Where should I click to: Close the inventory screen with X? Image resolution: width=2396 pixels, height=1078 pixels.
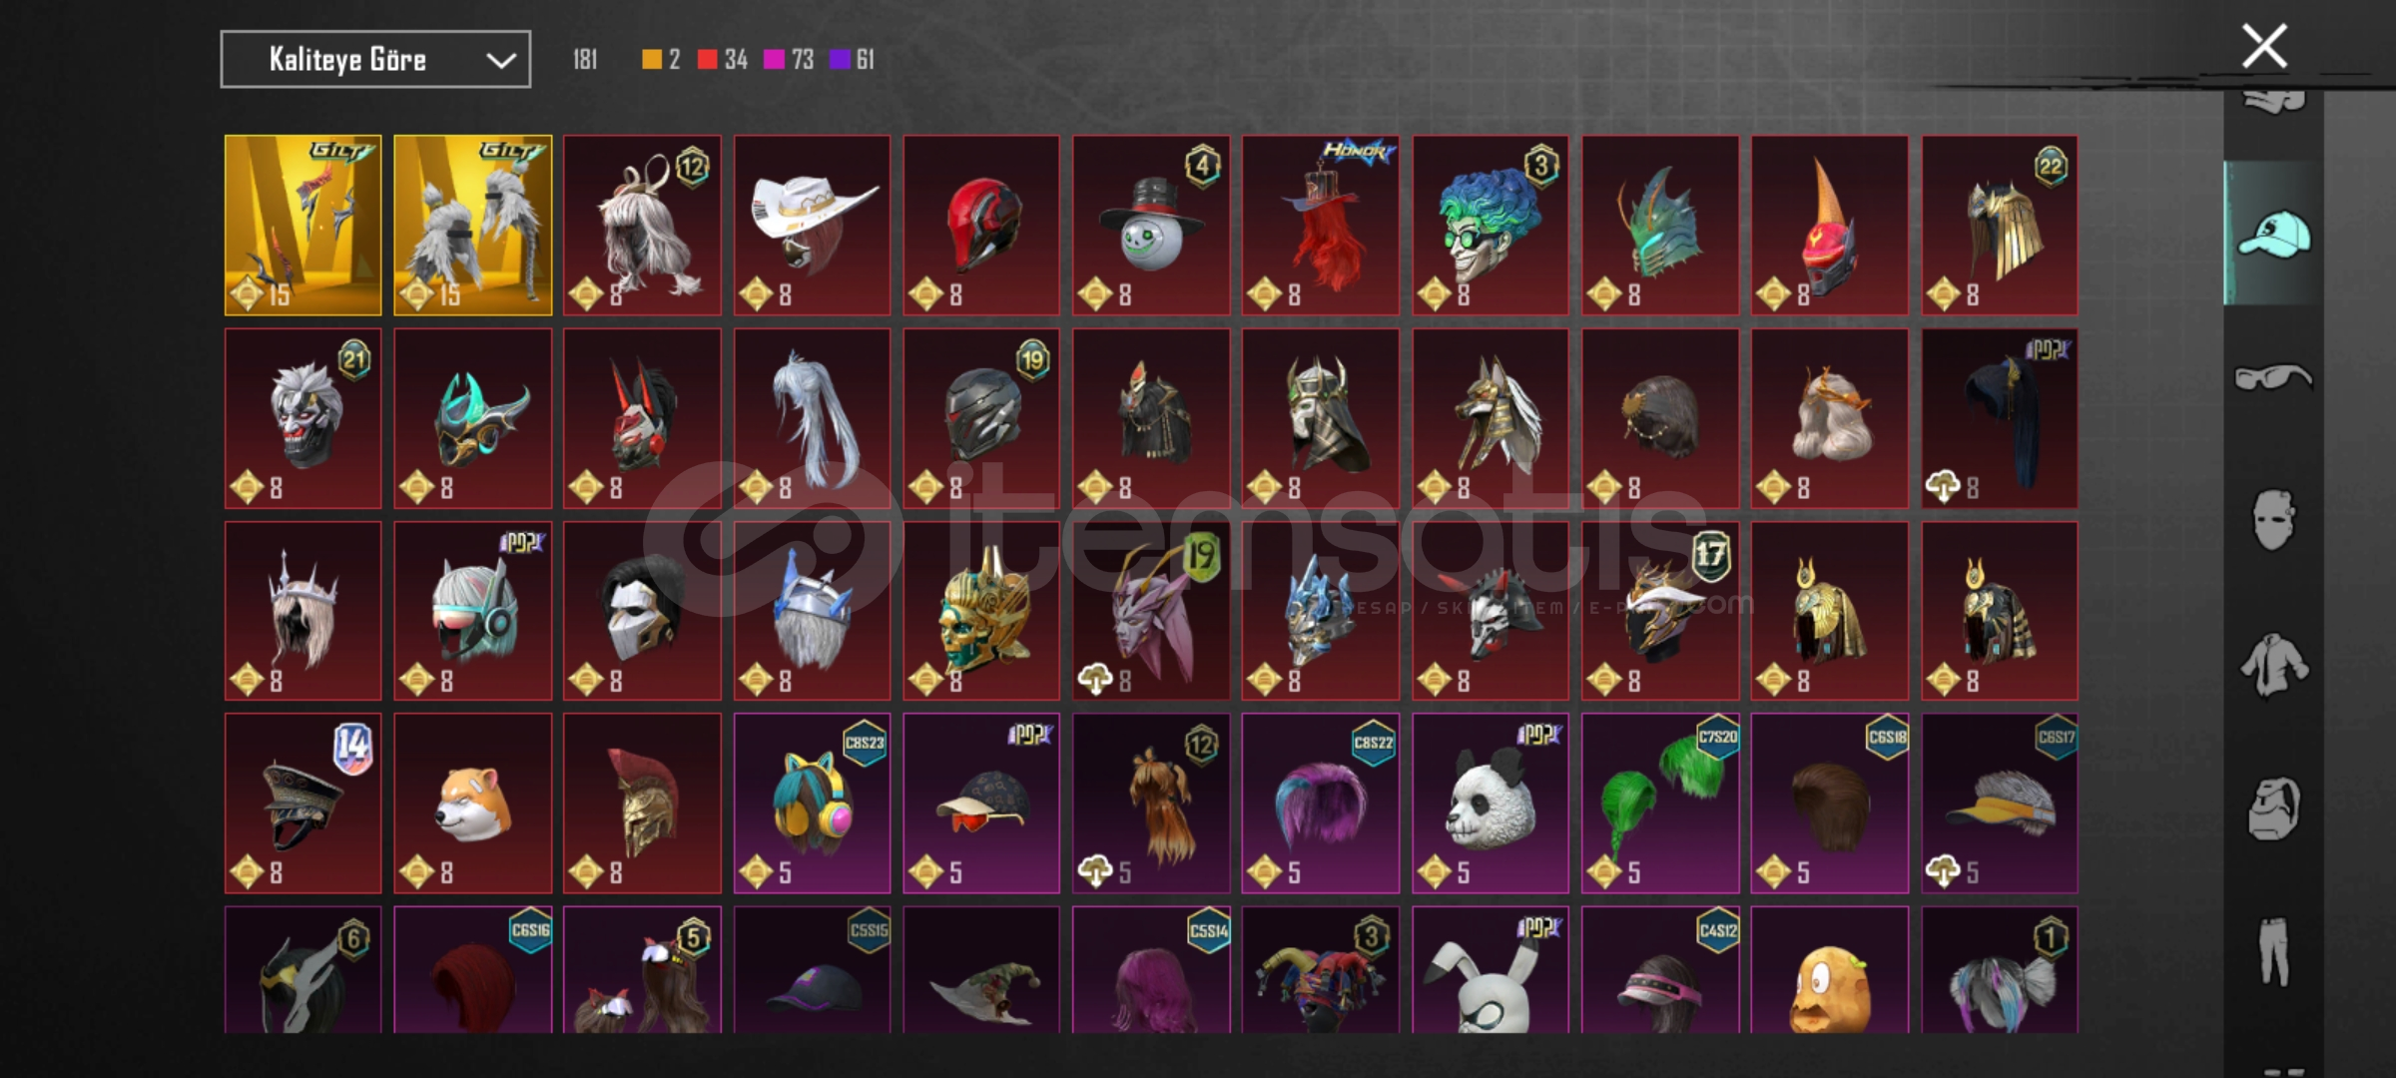[2264, 46]
